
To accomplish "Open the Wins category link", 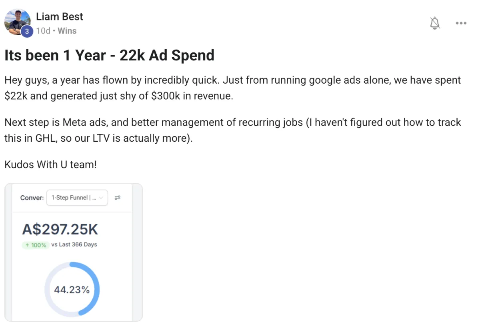I will click(67, 31).
